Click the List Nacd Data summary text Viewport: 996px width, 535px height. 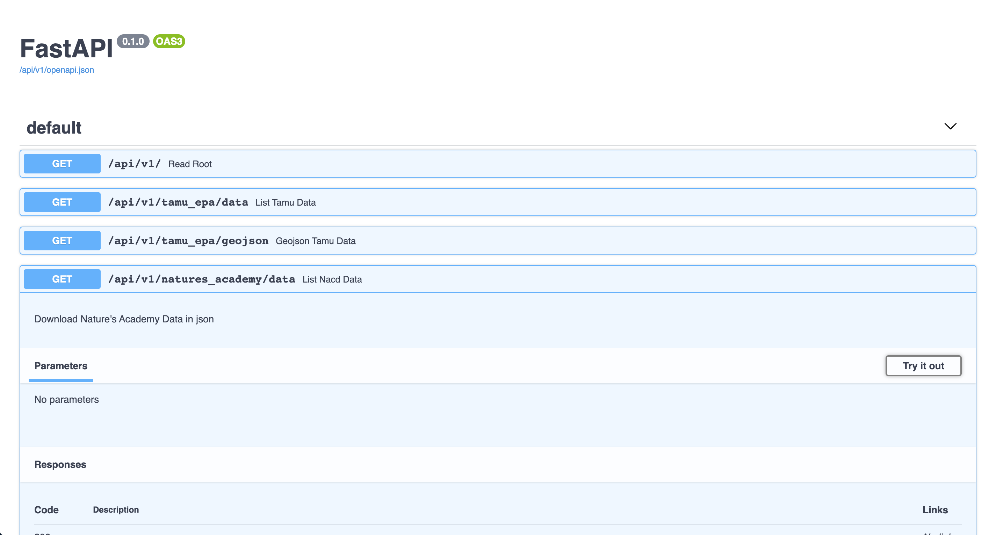[332, 279]
